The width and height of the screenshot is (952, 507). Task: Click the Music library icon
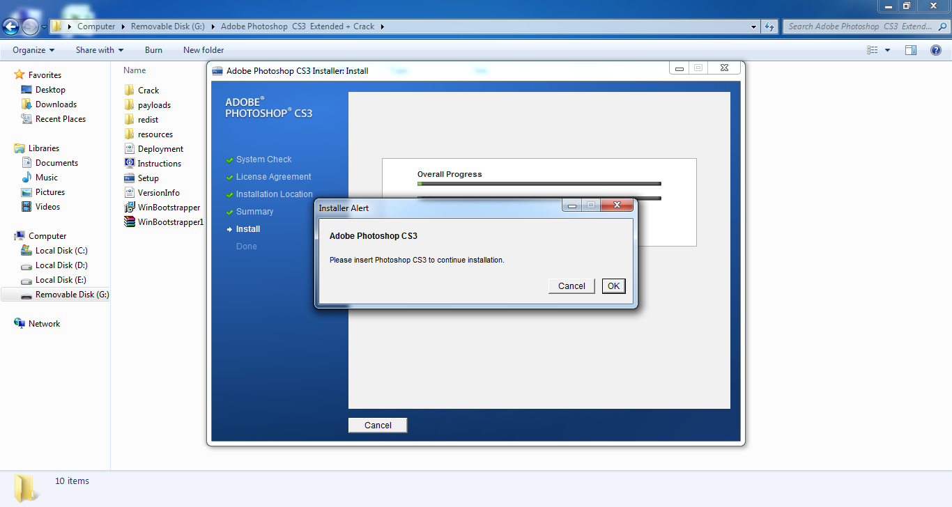[26, 177]
